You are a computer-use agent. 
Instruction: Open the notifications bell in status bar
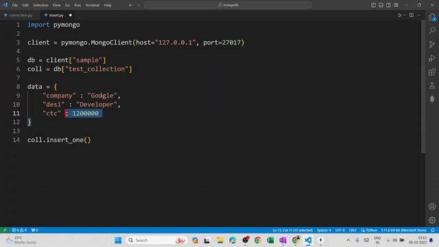point(433,231)
